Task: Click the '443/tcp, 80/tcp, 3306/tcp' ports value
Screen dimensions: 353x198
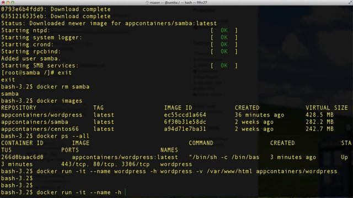Action: coord(105,164)
